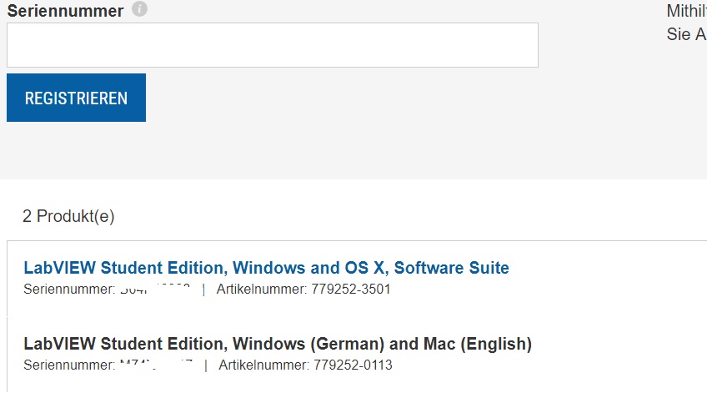Click the word "REGISTRIEREN" on the blue button
This screenshot has height=398, width=707.
pos(76,98)
